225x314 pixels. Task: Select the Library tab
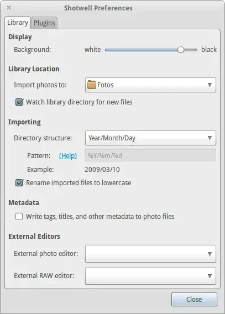coord(18,23)
